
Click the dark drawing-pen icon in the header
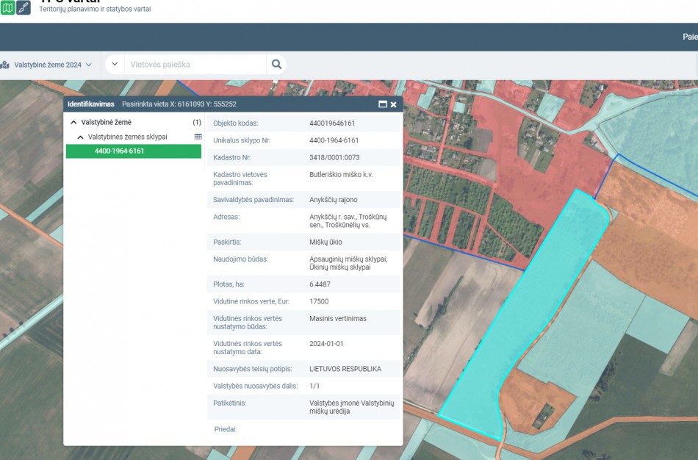coord(24,7)
